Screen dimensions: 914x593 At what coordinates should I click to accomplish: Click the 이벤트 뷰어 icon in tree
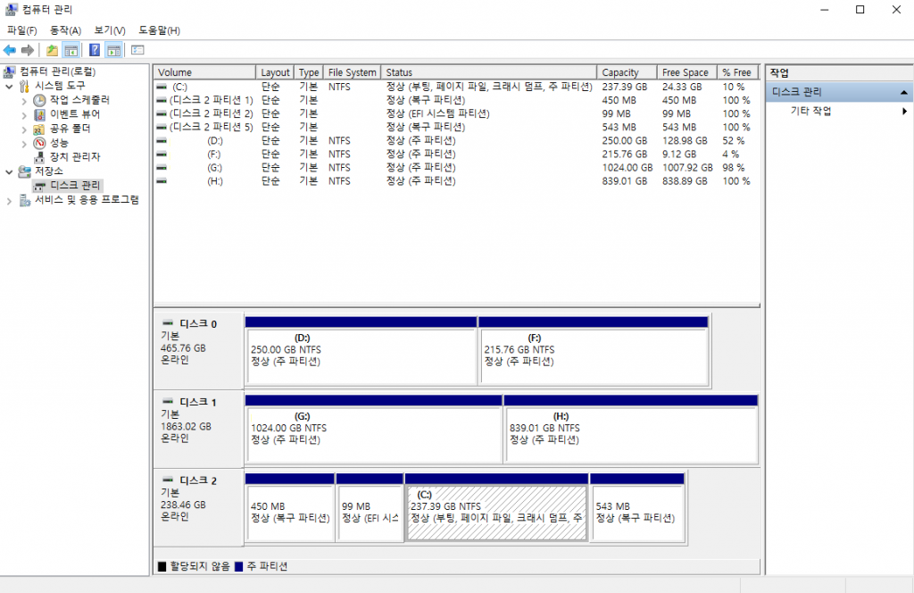pos(39,114)
